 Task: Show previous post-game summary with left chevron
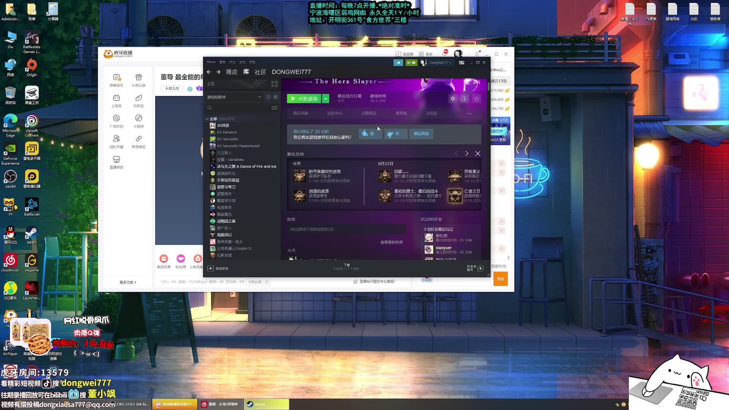(456, 153)
